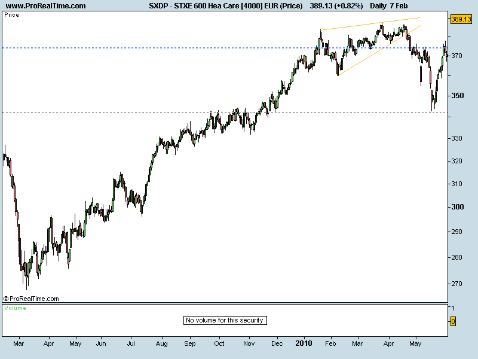
Task: Click the Oct date axis label
Action: tap(219, 343)
